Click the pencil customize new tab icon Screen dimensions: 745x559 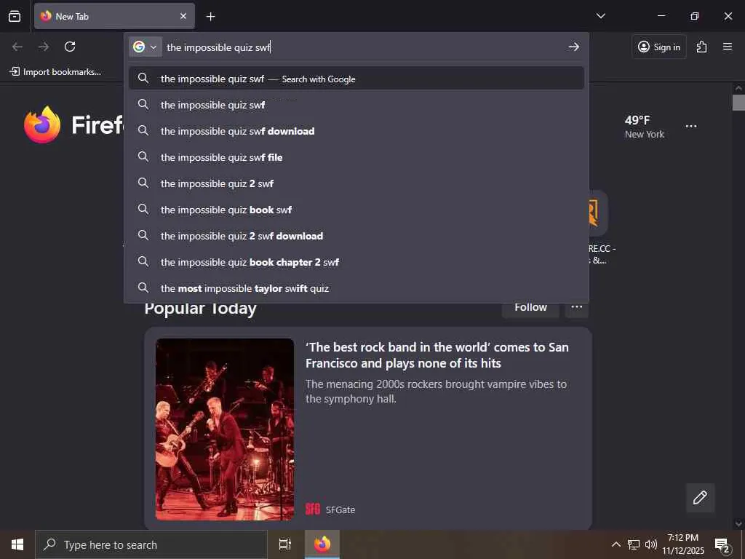click(x=700, y=498)
